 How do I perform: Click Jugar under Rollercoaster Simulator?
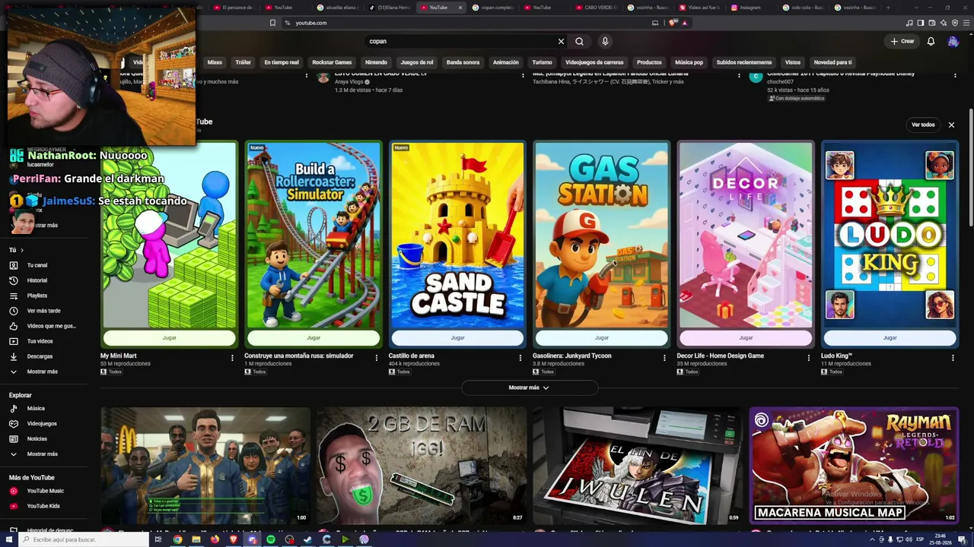(x=314, y=338)
